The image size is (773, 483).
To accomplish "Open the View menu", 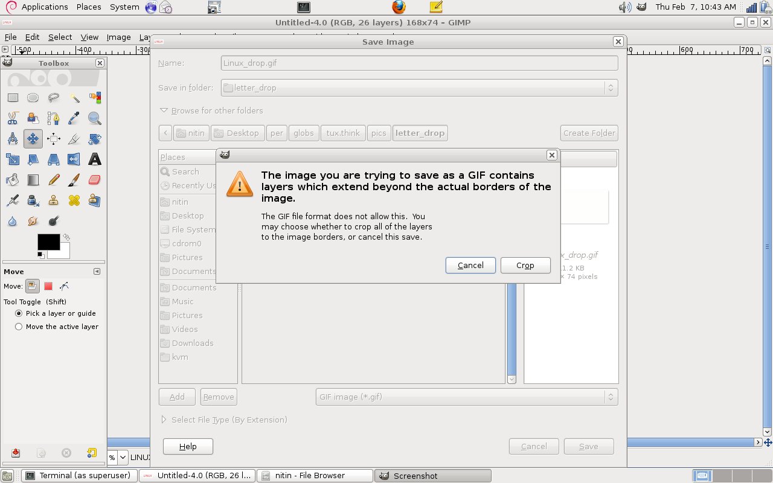I will (89, 37).
